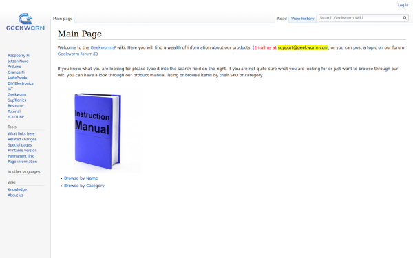Select the Read tab

pos(282,19)
